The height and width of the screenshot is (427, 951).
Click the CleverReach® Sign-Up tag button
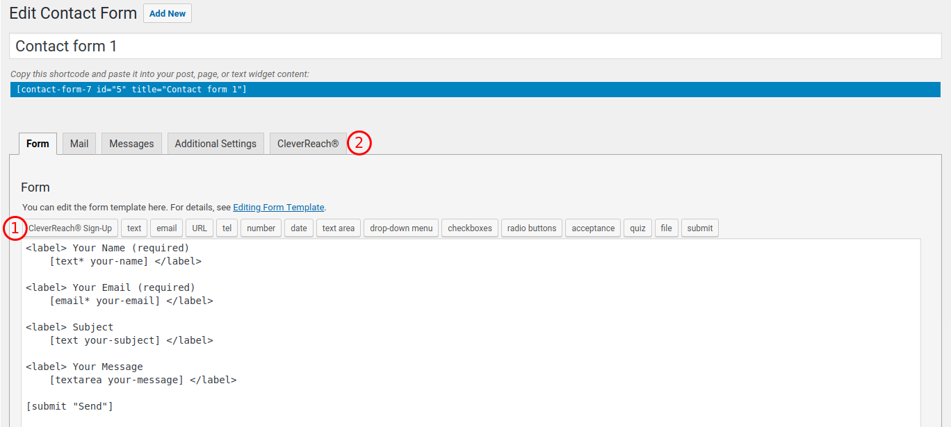pyautogui.click(x=70, y=228)
